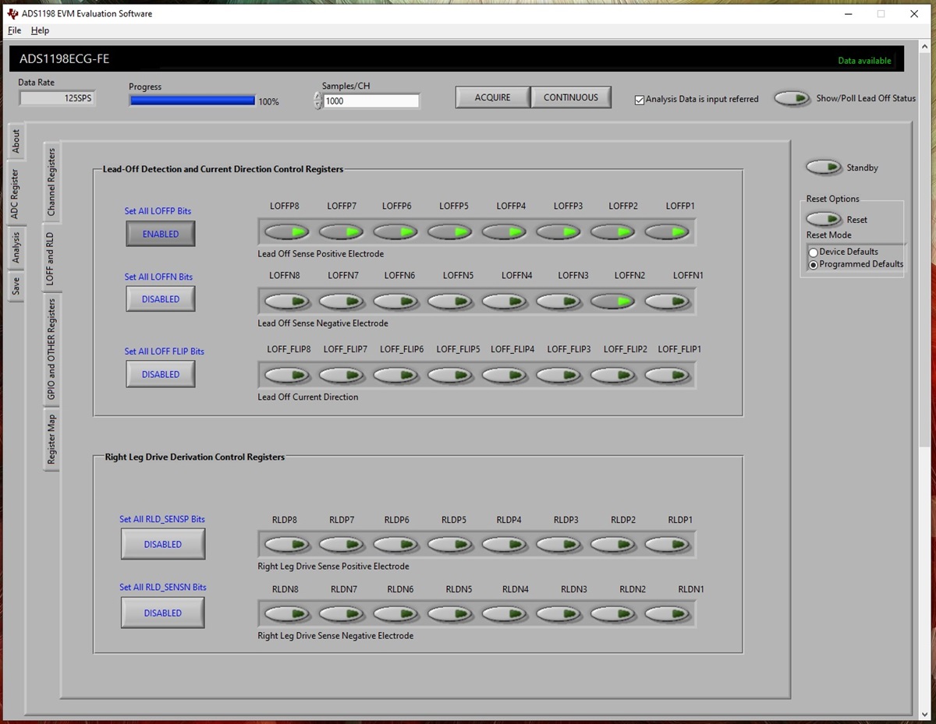This screenshot has width=936, height=724.
Task: Toggle the LOFFP4 LED switch
Action: (504, 231)
